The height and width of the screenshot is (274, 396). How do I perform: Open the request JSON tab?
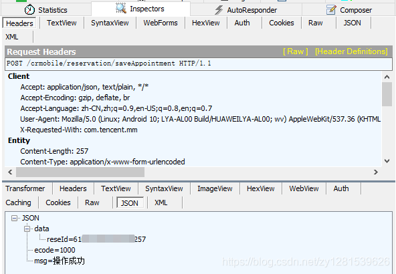(x=352, y=23)
